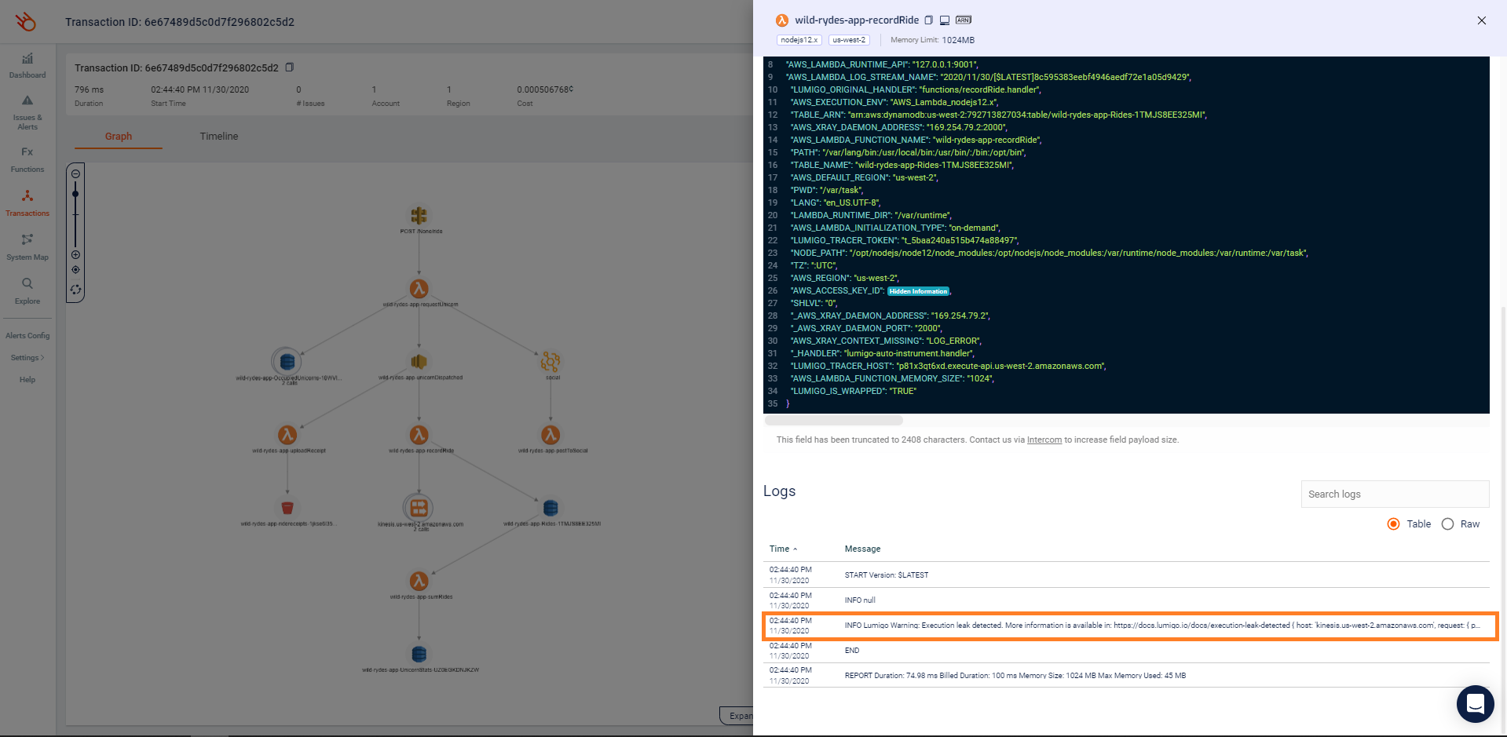Click the 0.000506768¢ Cost value

(x=545, y=89)
